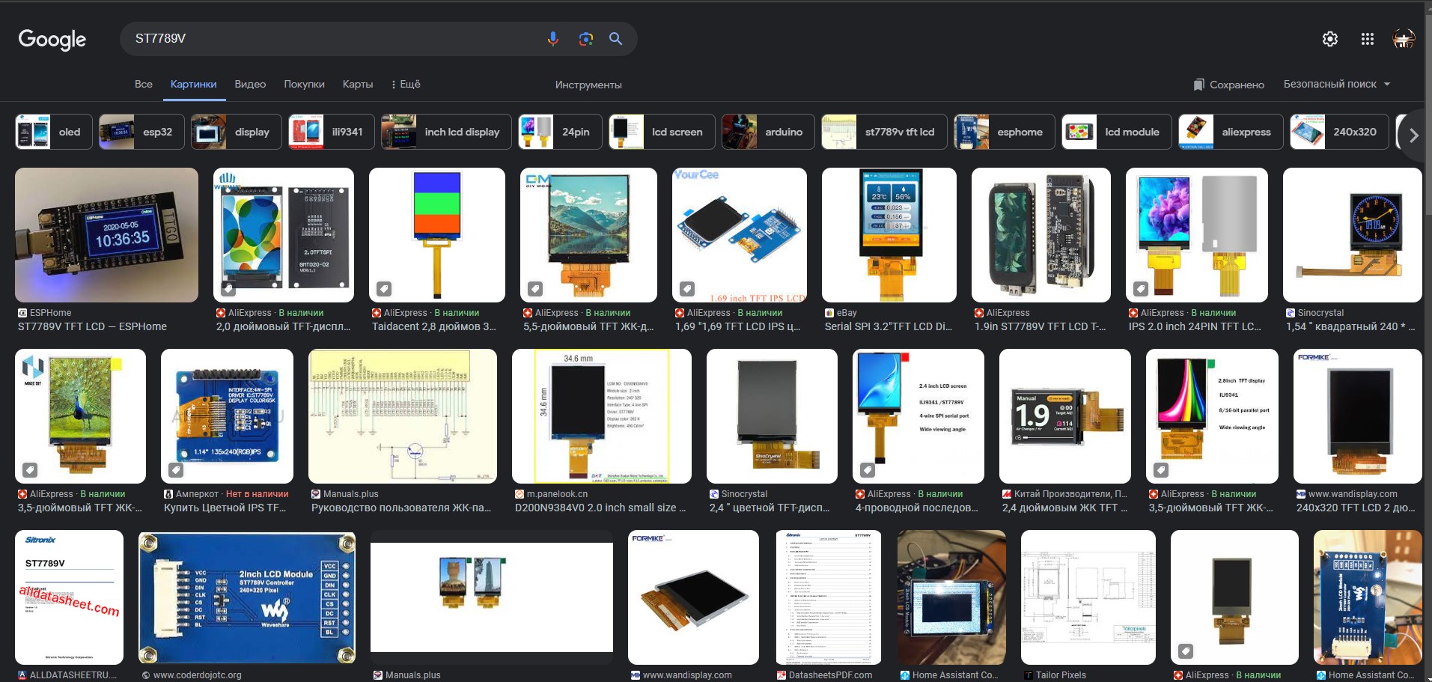The image size is (1432, 682).
Task: Select the esphome suggestion chip
Action: (x=1005, y=132)
